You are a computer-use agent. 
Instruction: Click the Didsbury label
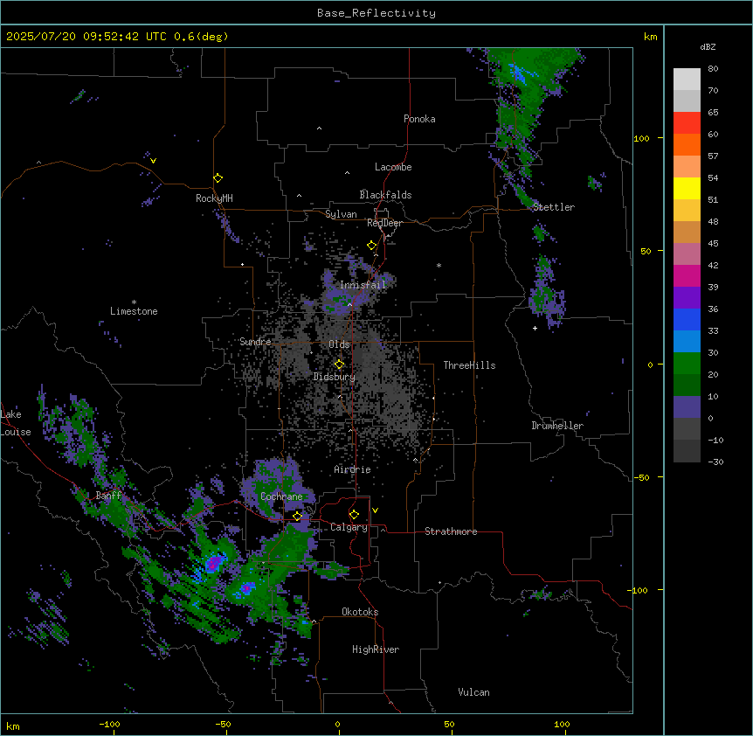335,377
